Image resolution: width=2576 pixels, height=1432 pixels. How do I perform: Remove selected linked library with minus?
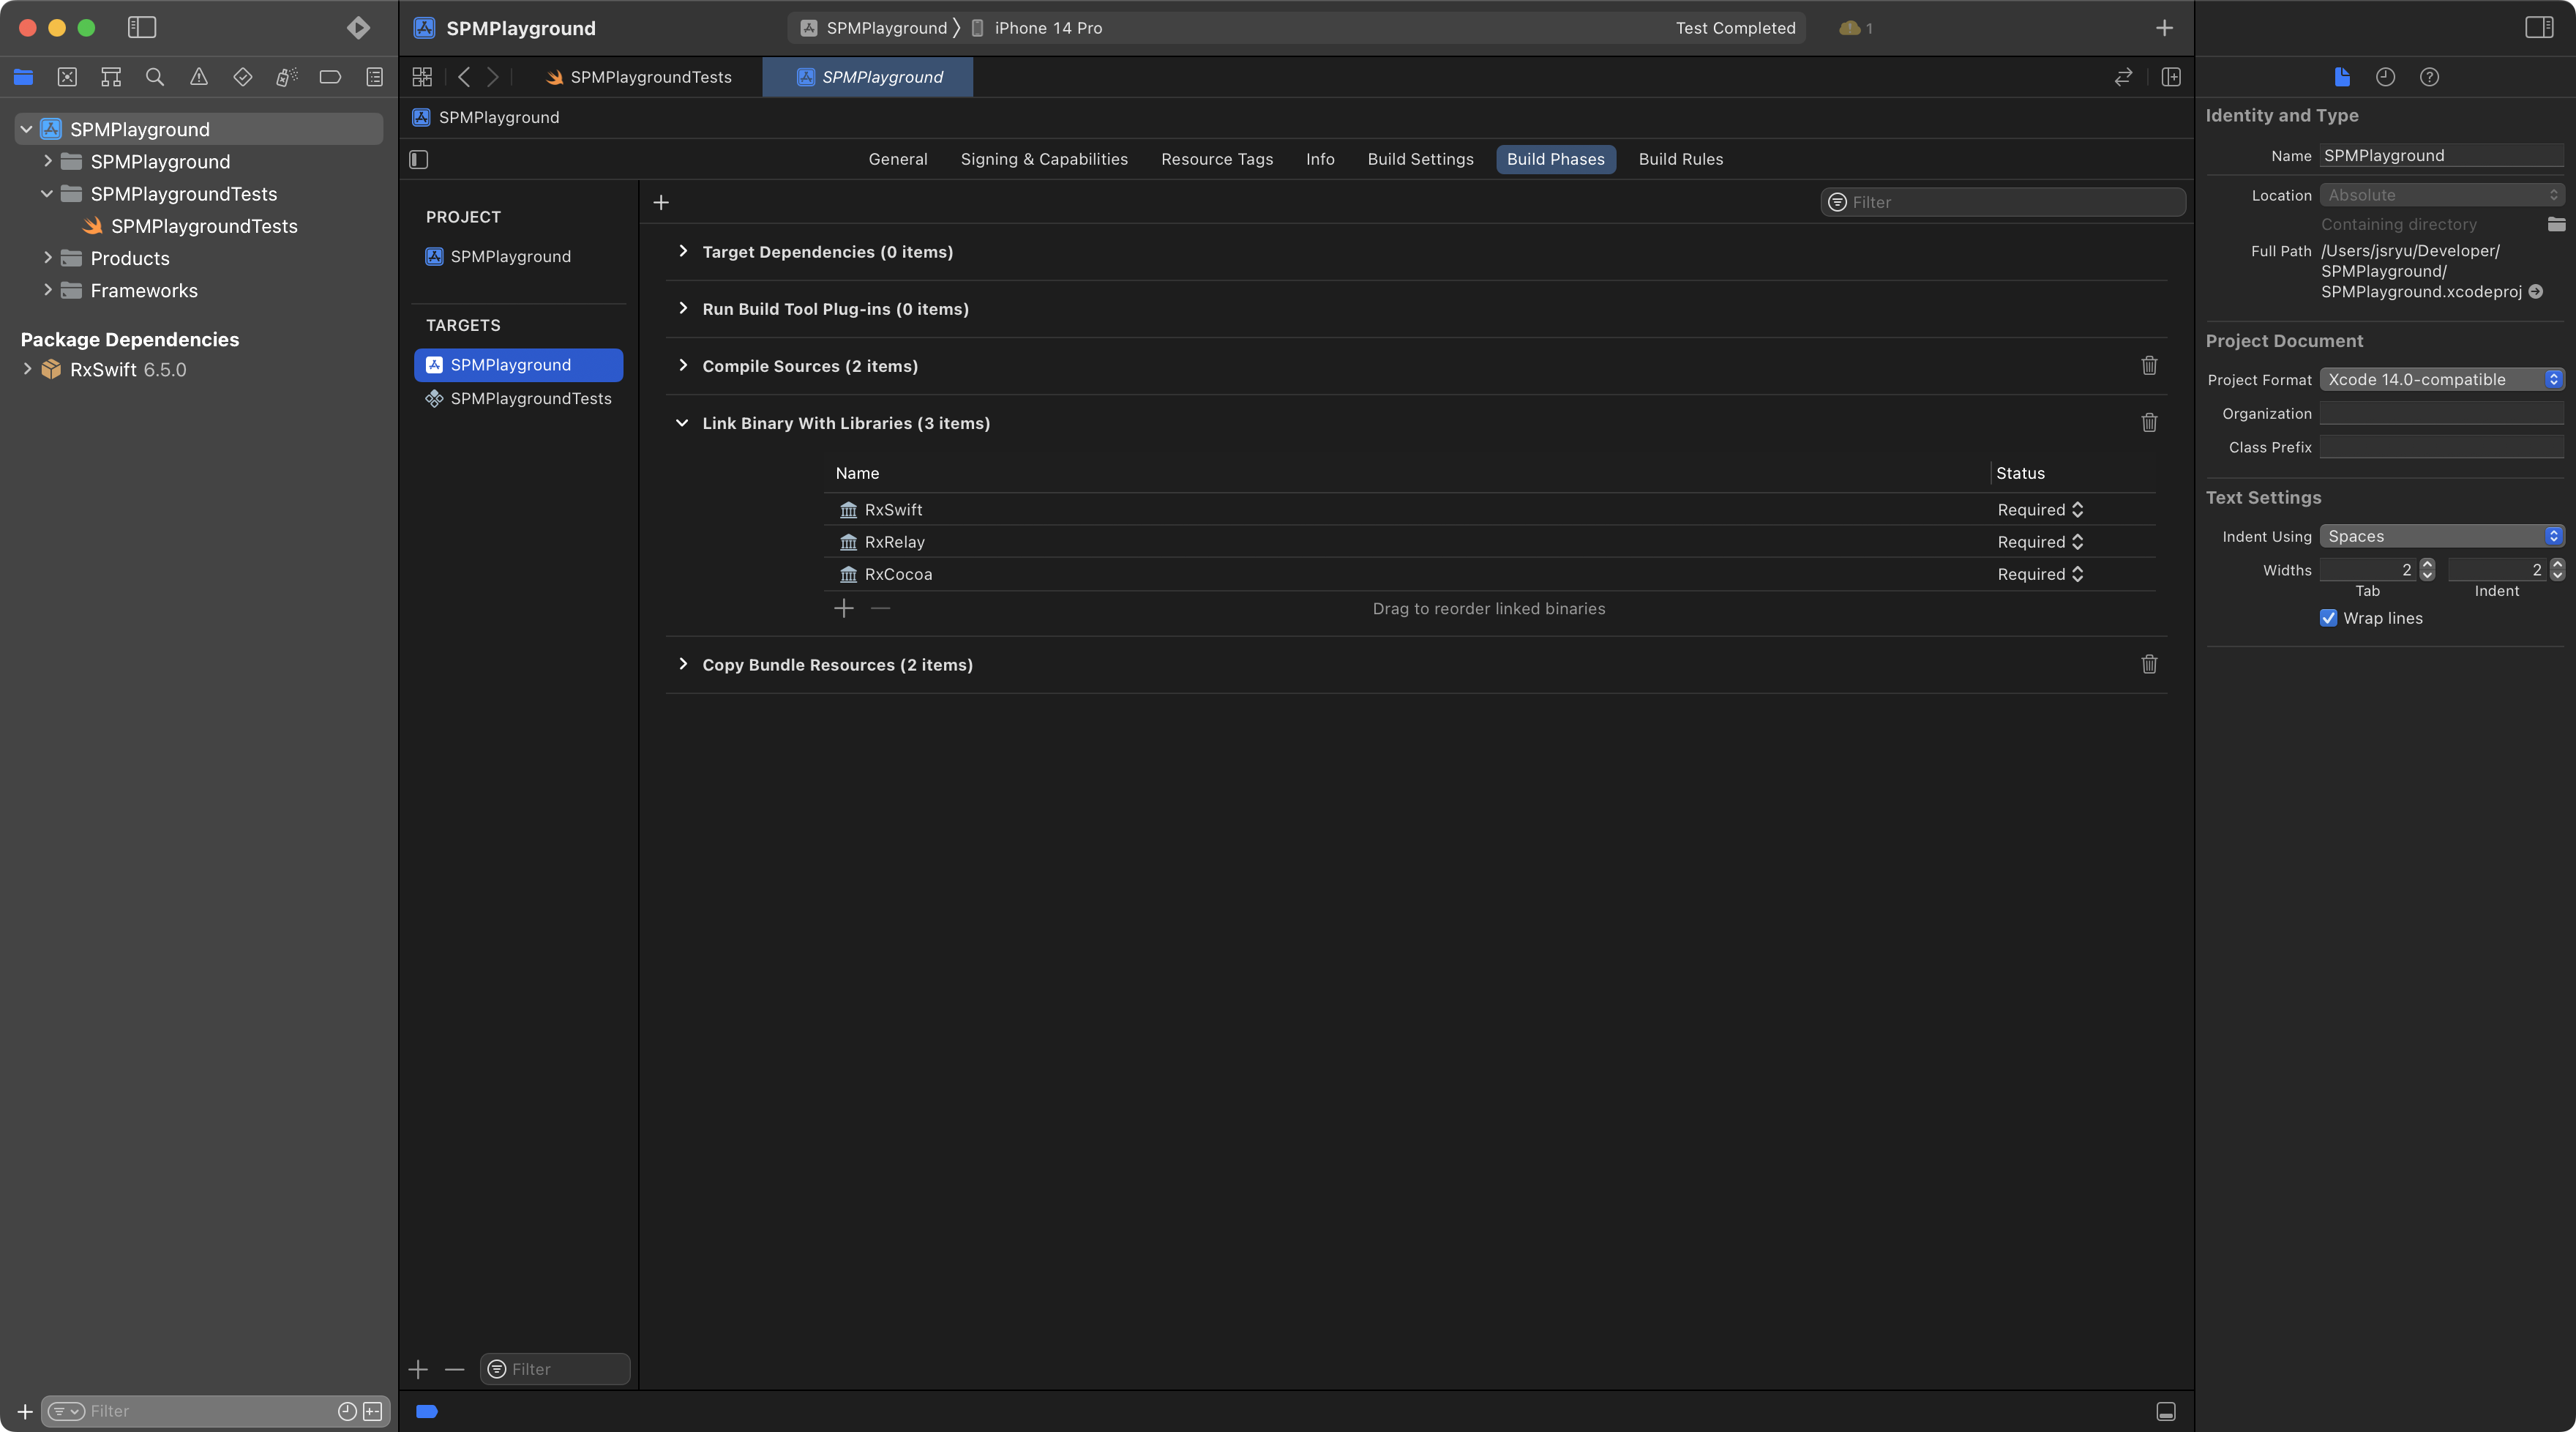click(880, 608)
